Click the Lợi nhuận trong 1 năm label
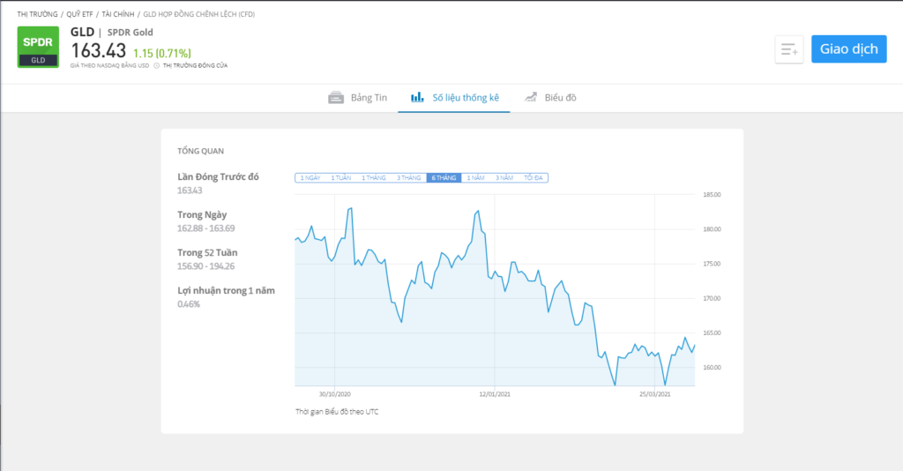903x471 pixels. 226,291
